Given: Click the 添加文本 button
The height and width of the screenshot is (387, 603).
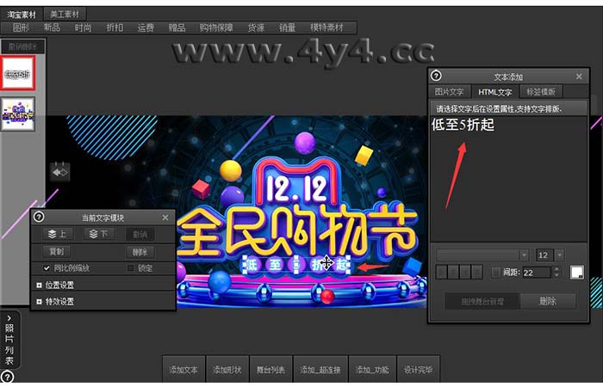Looking at the screenshot, I should point(183,370).
